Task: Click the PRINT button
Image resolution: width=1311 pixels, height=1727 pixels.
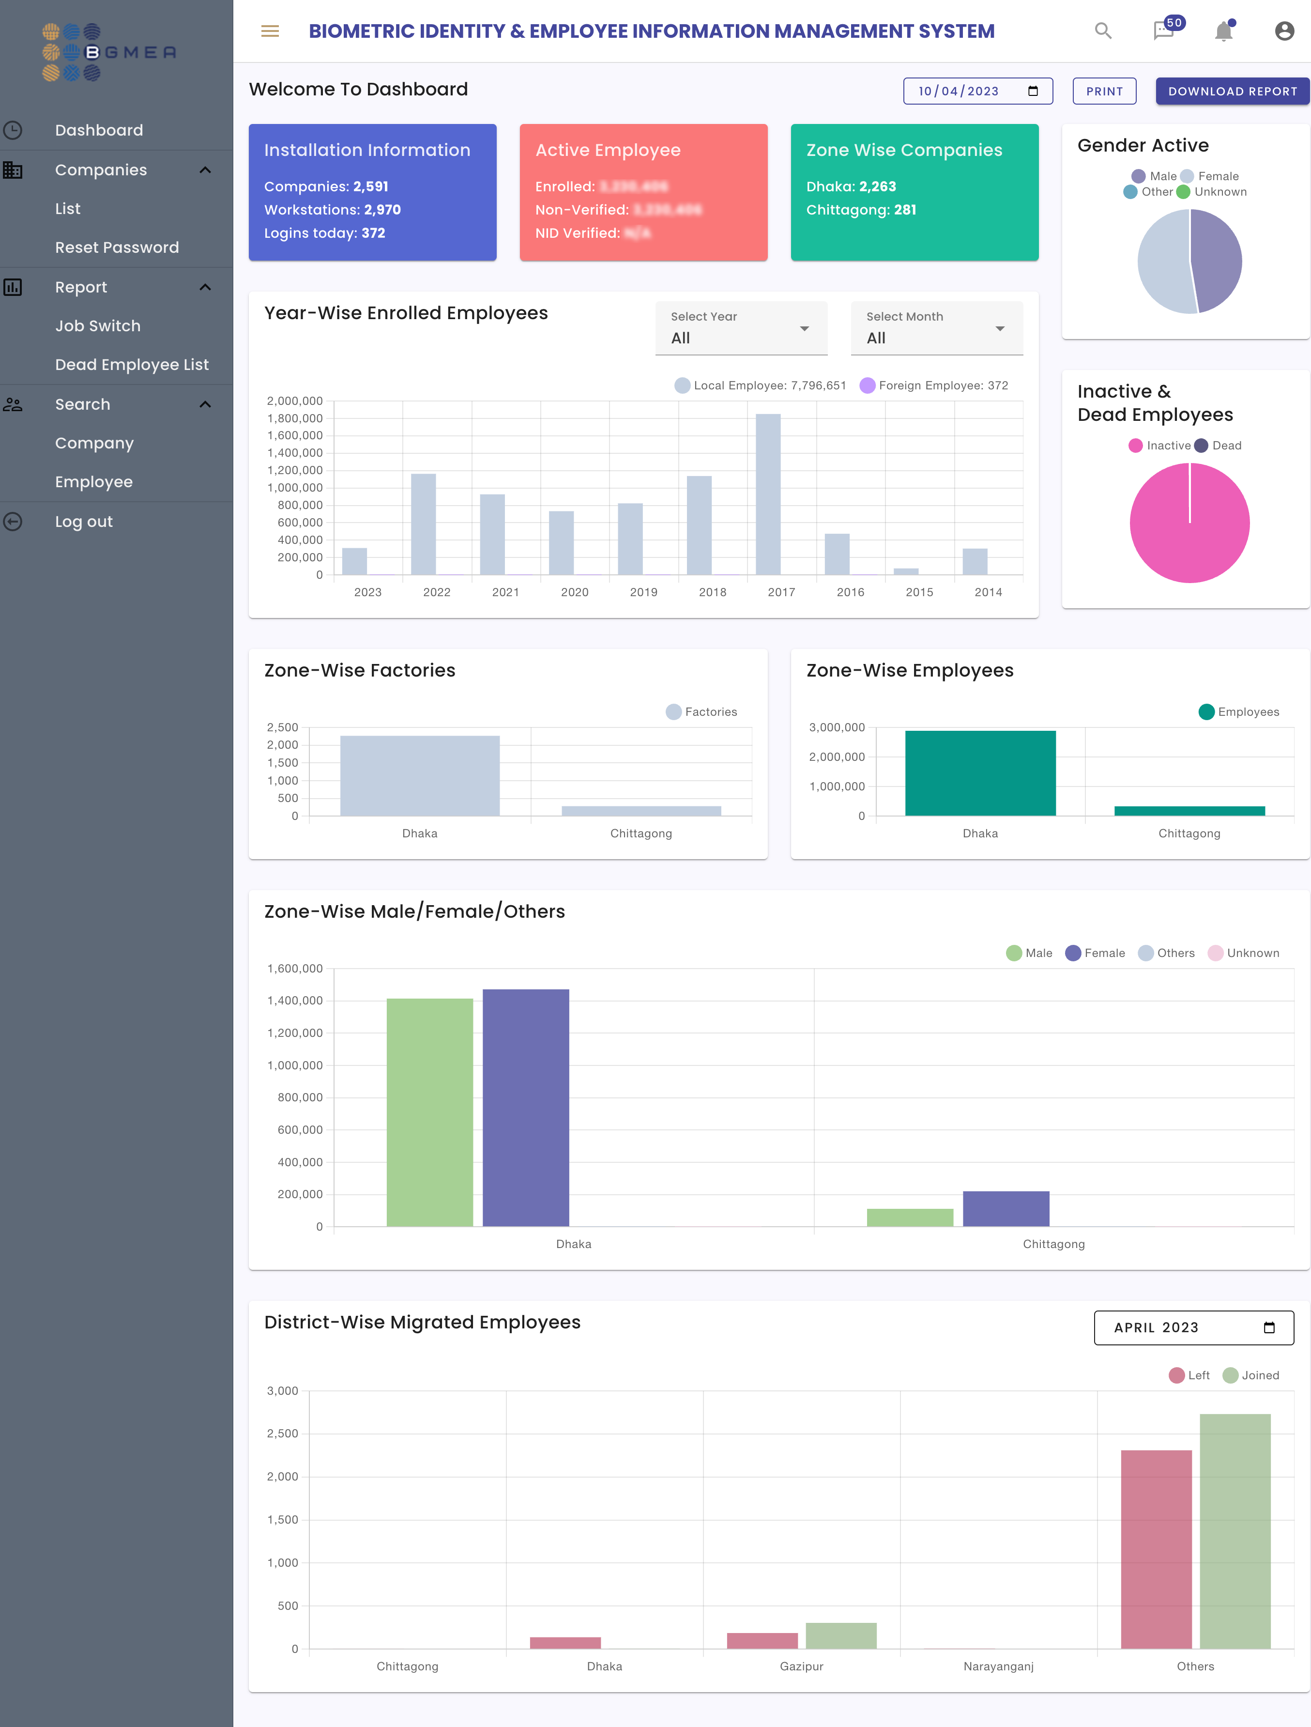Action: pyautogui.click(x=1103, y=92)
